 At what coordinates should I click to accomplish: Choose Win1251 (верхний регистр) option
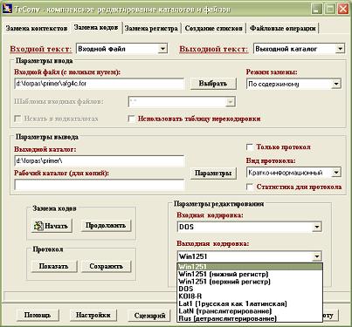[x=250, y=282]
